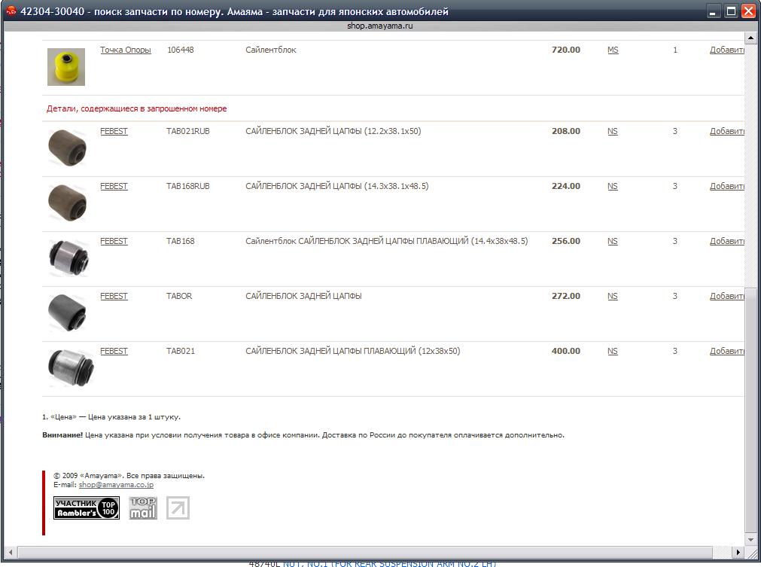
Task: Click the TAB021 bushing product image
Action: coord(68,367)
